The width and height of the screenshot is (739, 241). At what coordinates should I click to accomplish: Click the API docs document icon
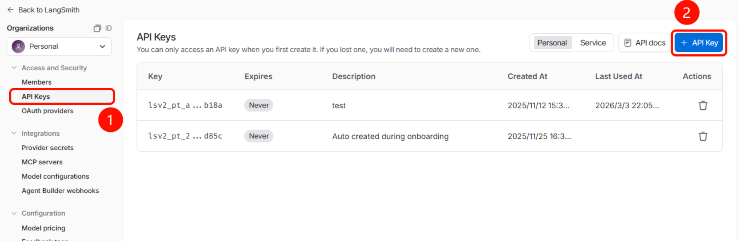628,43
